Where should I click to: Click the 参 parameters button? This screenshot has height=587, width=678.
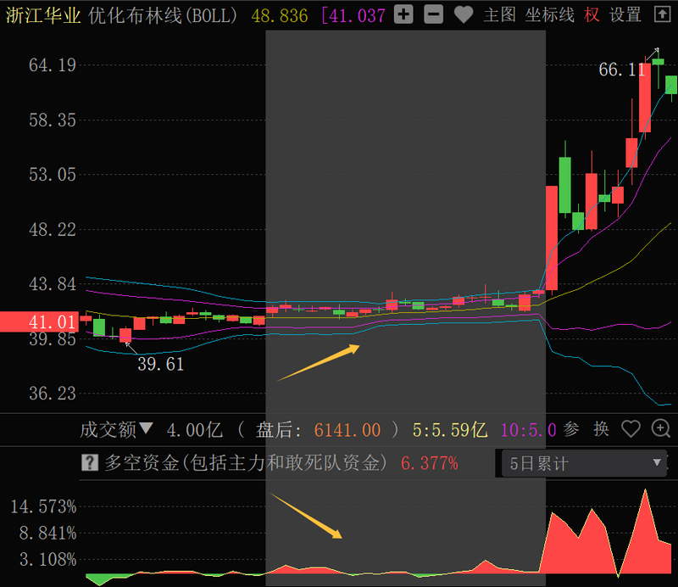[571, 429]
